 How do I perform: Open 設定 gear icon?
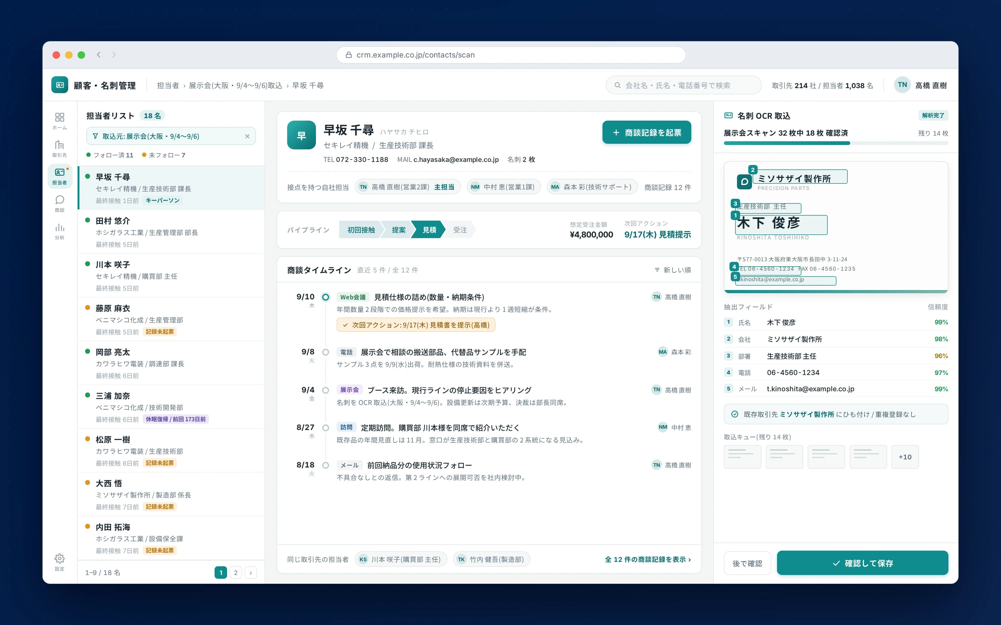(59, 562)
